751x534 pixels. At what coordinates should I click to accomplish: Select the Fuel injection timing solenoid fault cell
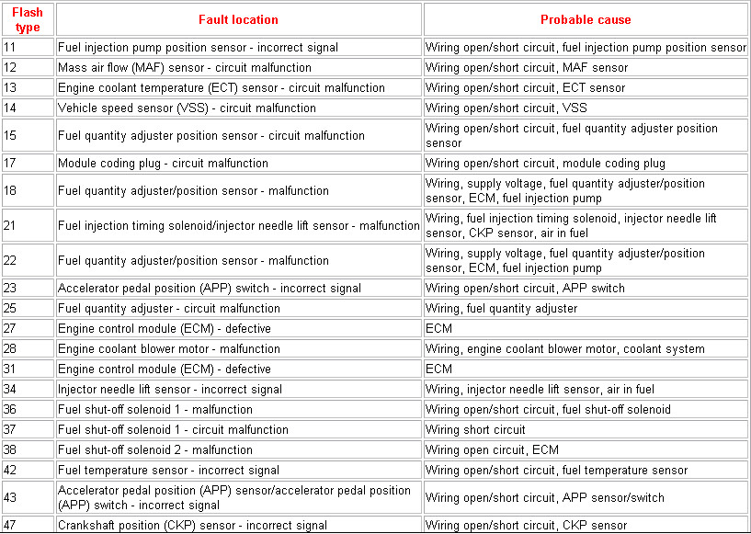point(238,225)
